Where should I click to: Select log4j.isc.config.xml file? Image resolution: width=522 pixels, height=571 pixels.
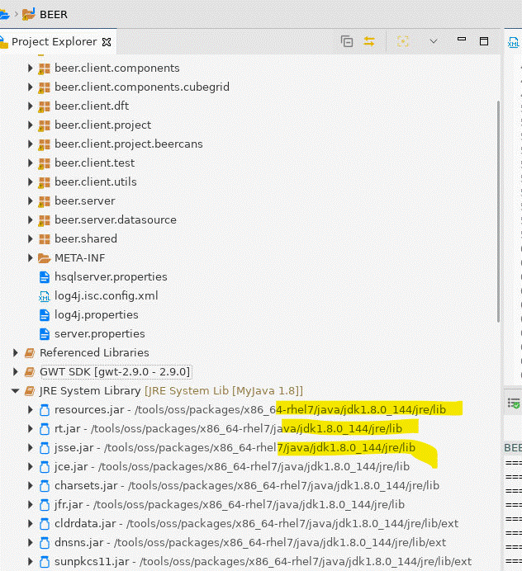pyautogui.click(x=106, y=295)
